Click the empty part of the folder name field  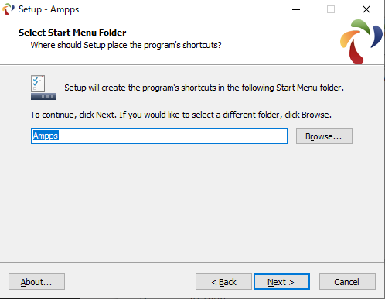tap(172, 136)
